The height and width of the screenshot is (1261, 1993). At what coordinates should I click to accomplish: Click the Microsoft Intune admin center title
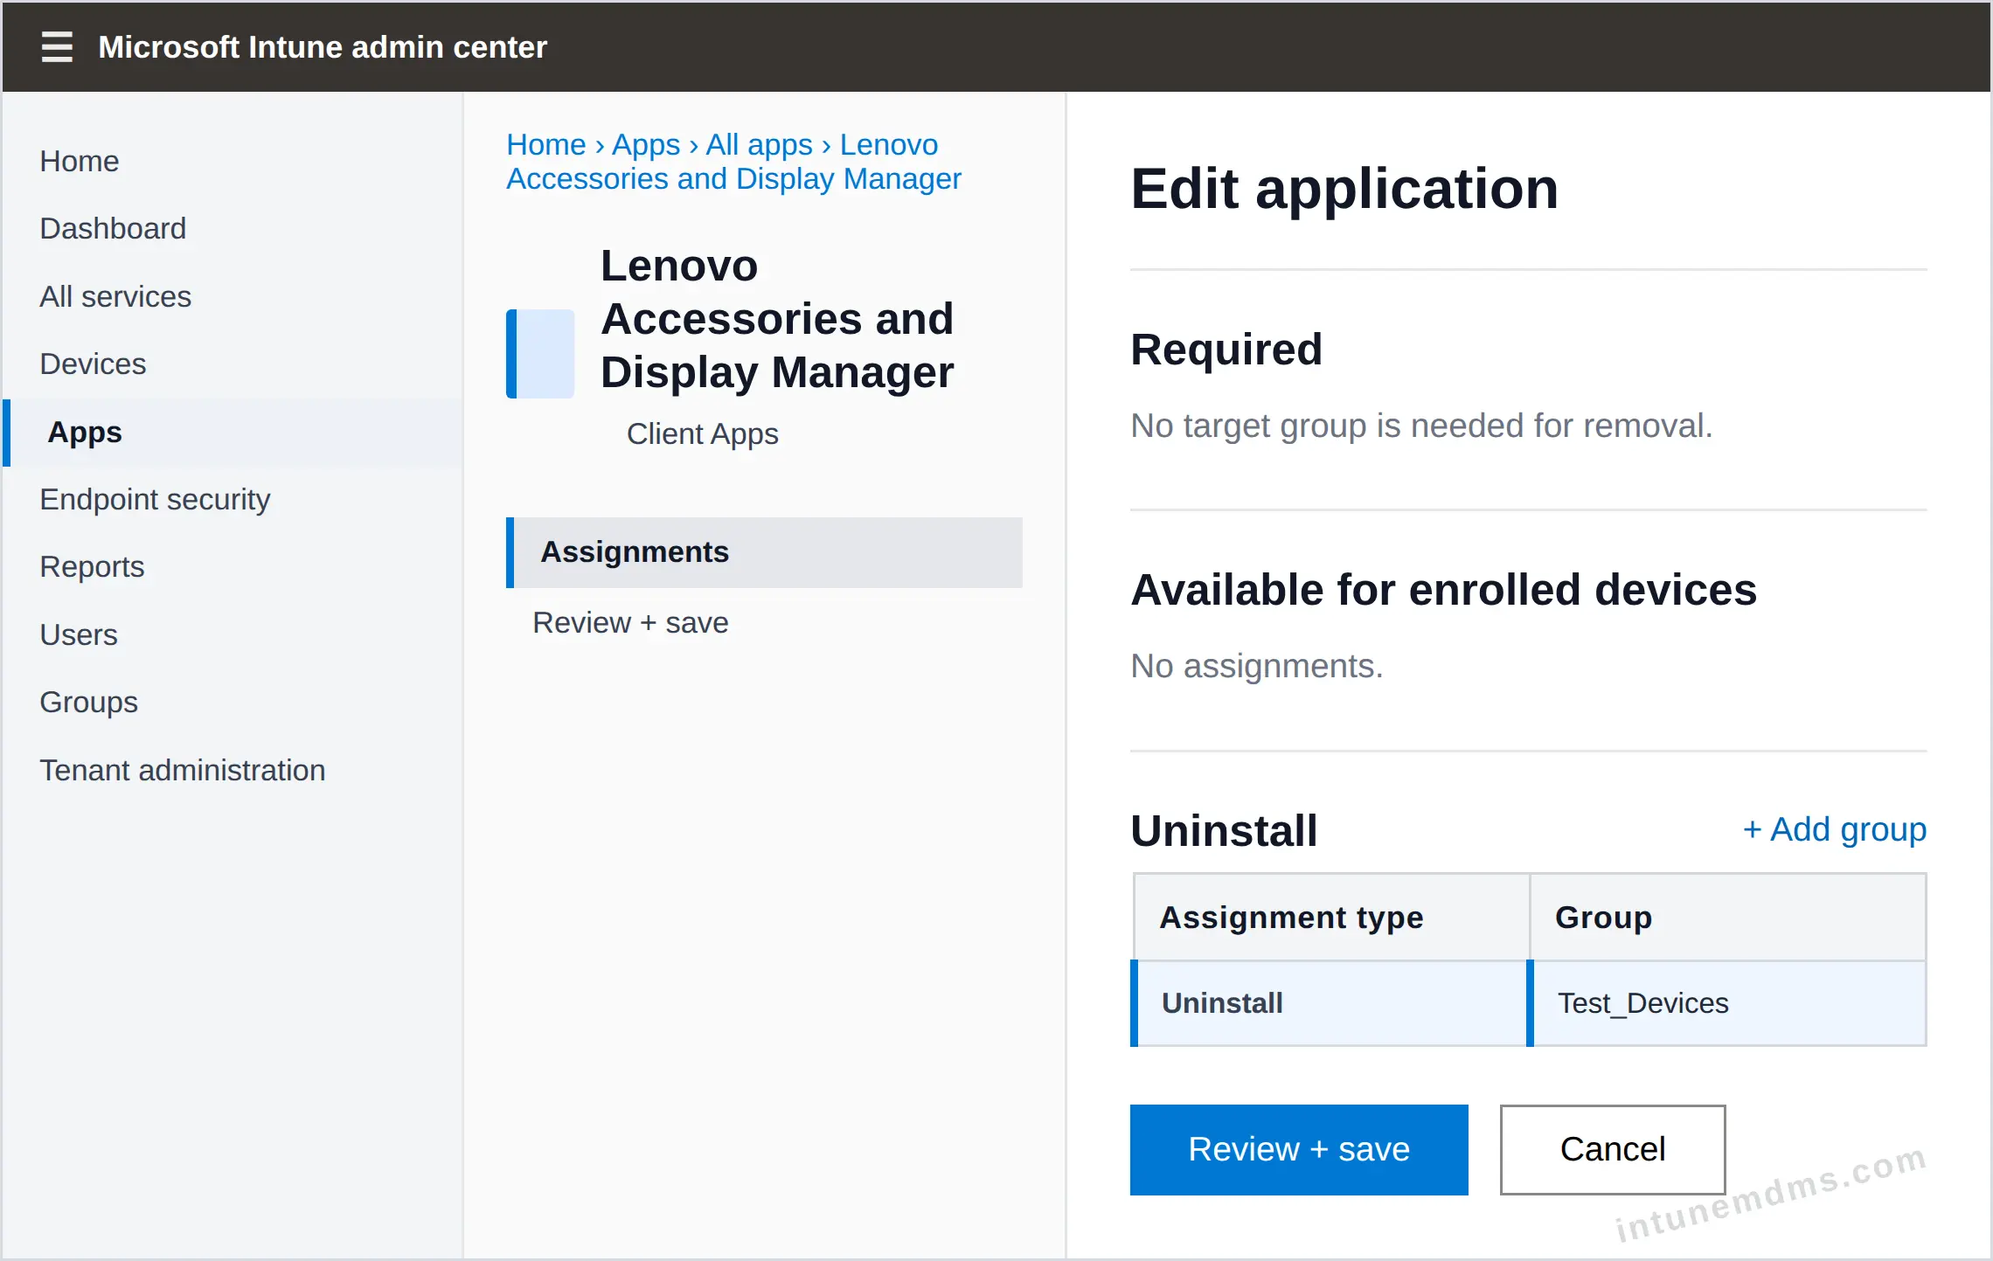(323, 46)
